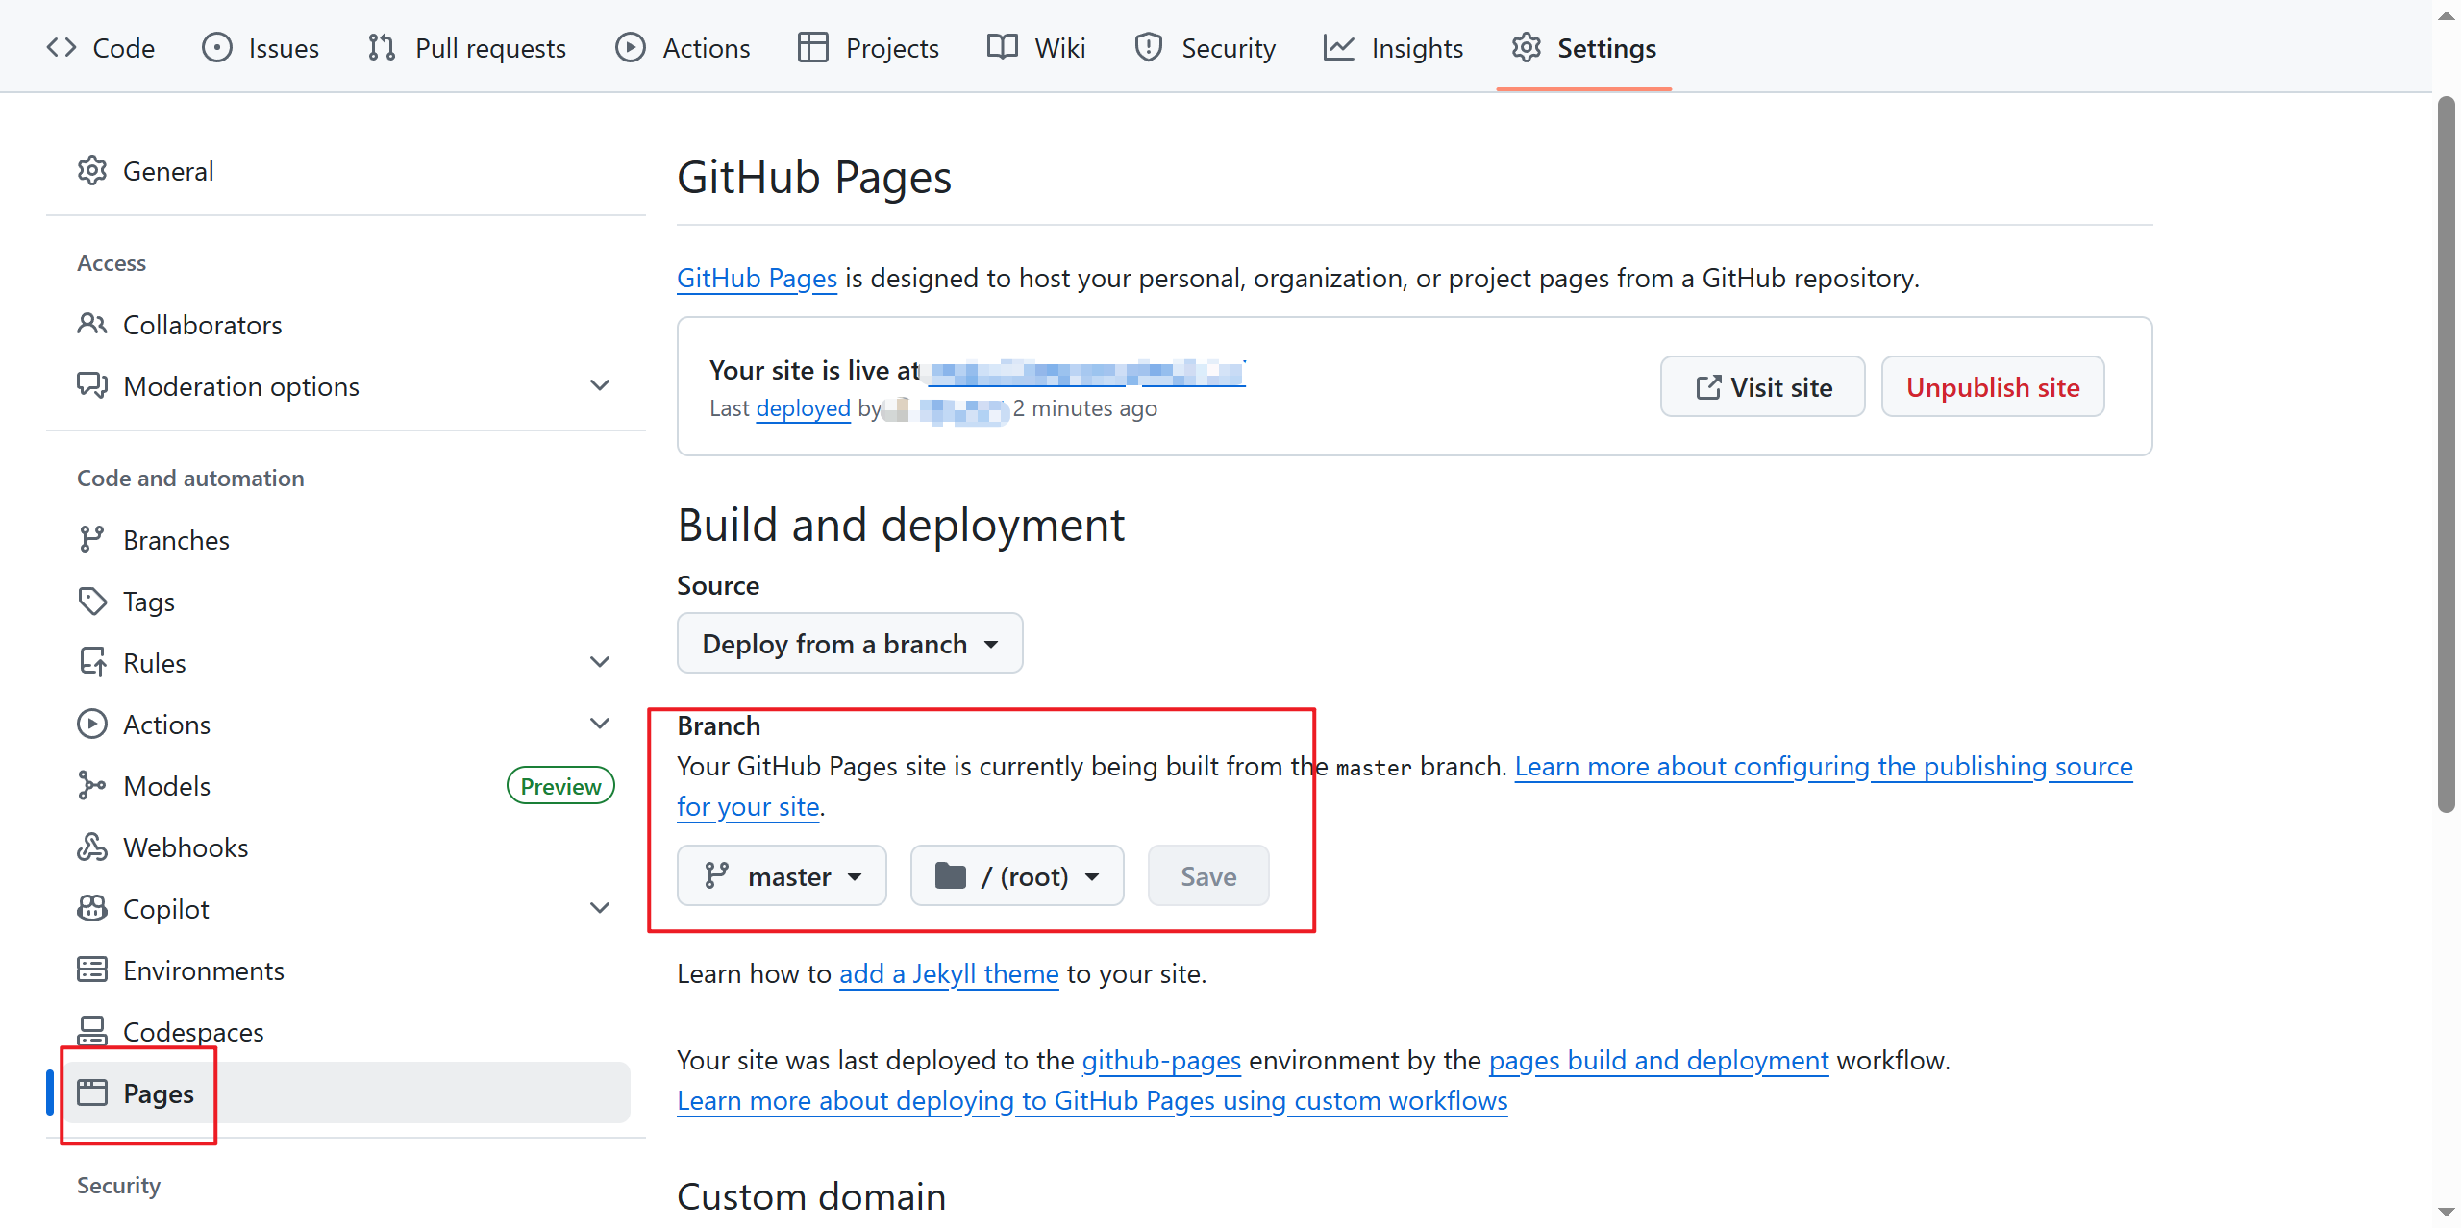Open the Deploy from a branch dropdown
Image resolution: width=2461 pixels, height=1228 pixels.
tap(850, 644)
